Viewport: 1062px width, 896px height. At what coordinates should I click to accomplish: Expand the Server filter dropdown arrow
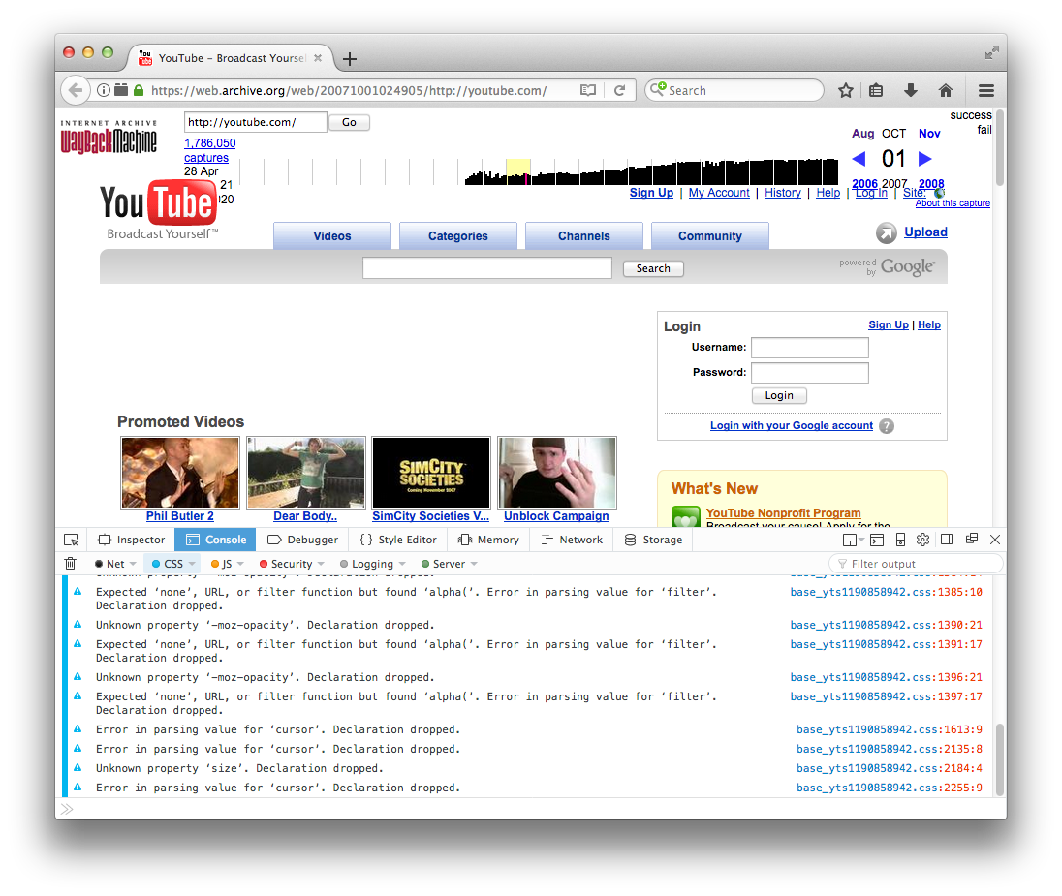pos(474,564)
